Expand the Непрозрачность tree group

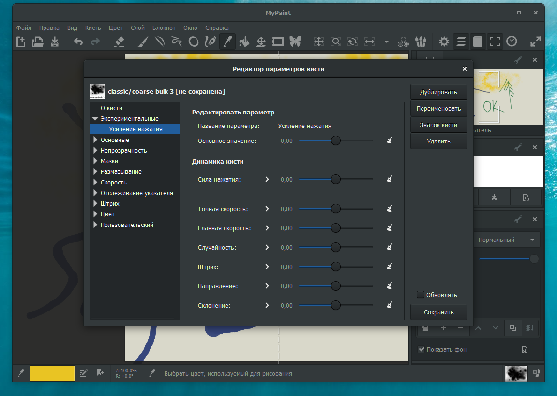(x=95, y=150)
